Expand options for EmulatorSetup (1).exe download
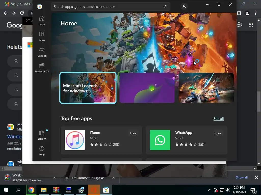261x195 pixels. [x=114, y=178]
